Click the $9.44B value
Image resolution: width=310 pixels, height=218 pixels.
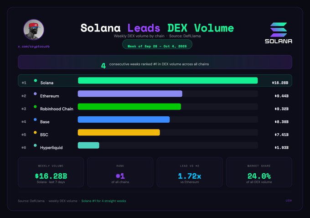[x=282, y=96]
